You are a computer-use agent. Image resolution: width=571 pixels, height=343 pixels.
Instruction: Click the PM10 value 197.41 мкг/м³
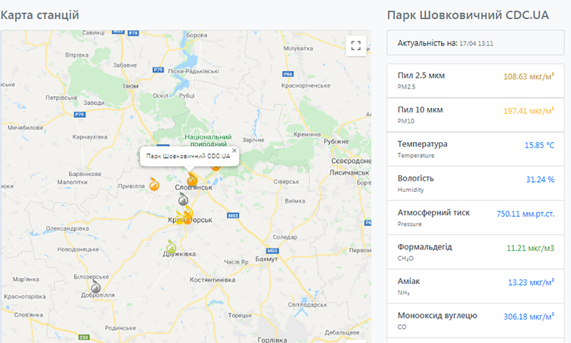click(x=529, y=110)
